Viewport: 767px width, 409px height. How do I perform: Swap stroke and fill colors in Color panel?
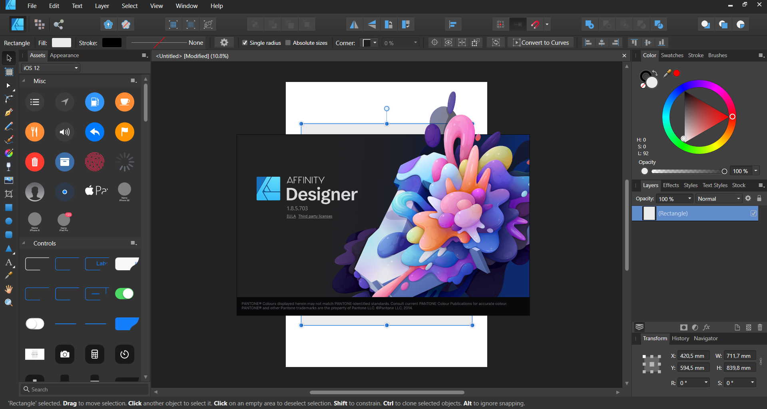(655, 73)
